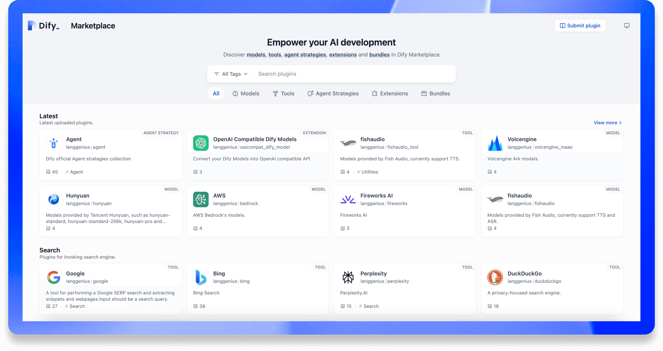Click the OpenAI Compatible Dify Models icon

tap(201, 143)
